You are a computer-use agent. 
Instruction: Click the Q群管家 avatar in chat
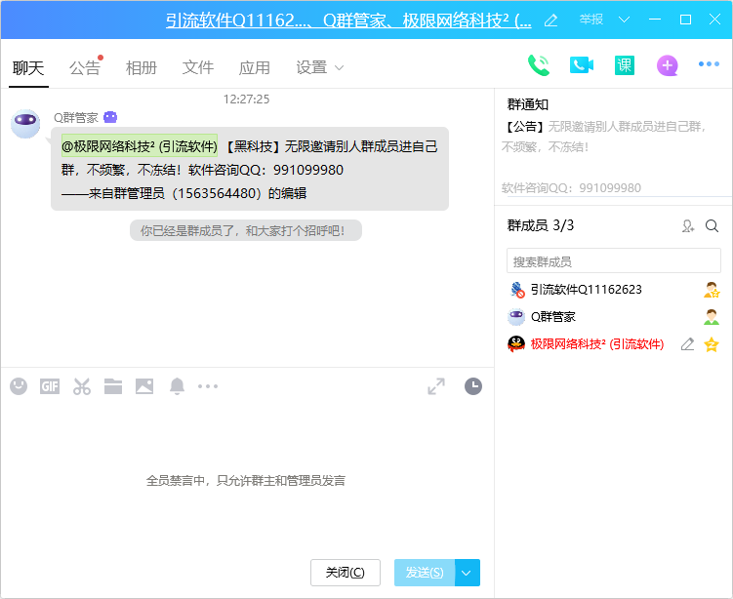click(x=25, y=124)
